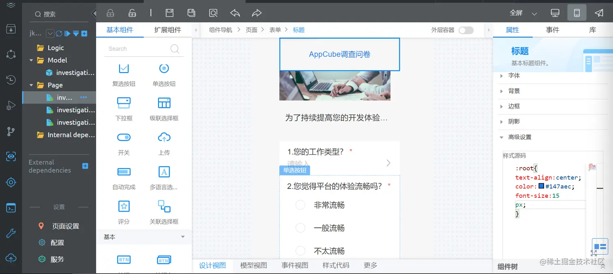Switch to the 库 tab
Viewport: 613px width, 274px height.
pos(592,30)
